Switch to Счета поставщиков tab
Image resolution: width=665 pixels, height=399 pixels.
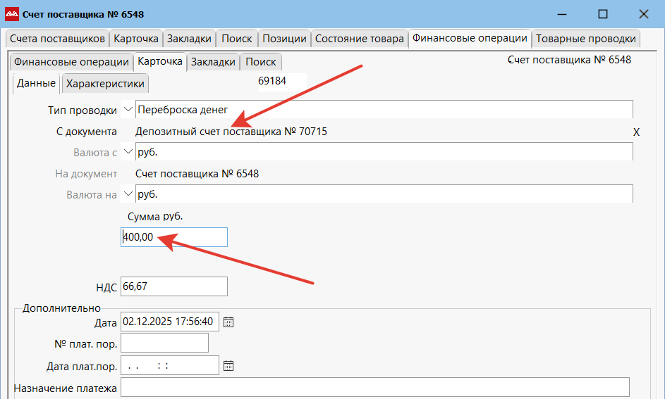(x=57, y=39)
